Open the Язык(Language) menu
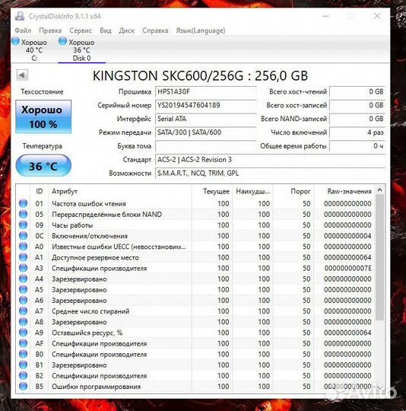406x411 pixels. pyautogui.click(x=201, y=30)
